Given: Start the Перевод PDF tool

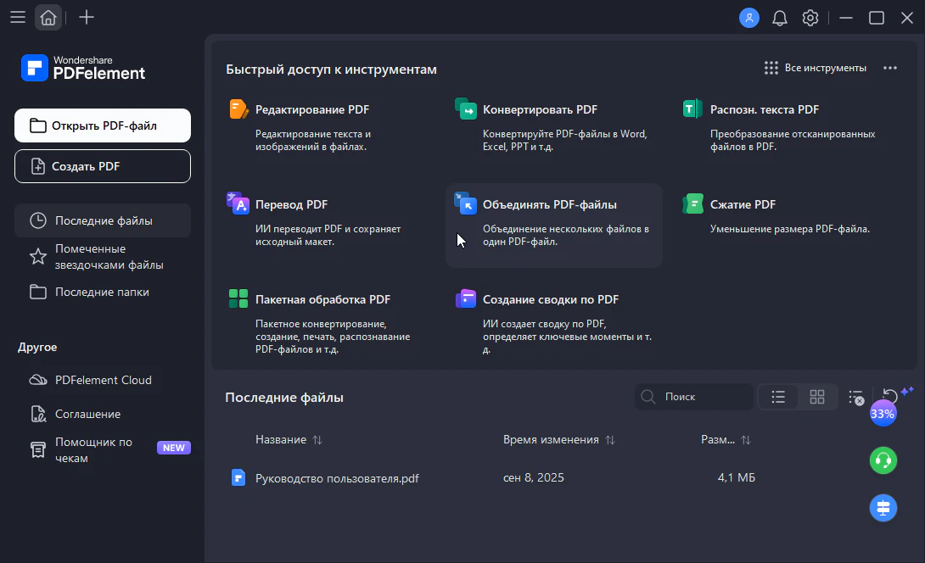Looking at the screenshot, I should pos(291,204).
